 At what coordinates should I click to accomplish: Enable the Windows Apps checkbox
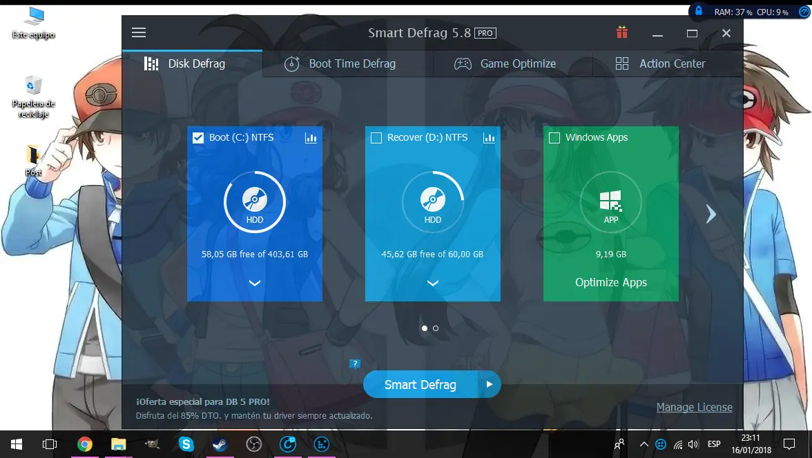click(x=554, y=138)
